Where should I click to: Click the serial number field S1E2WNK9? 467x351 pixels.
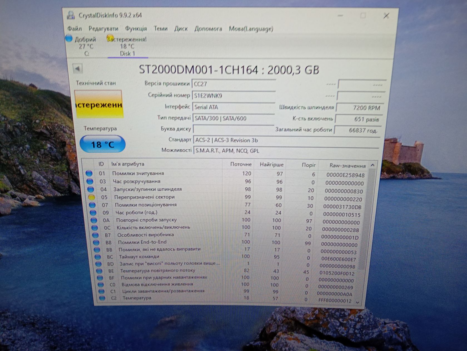234,96
